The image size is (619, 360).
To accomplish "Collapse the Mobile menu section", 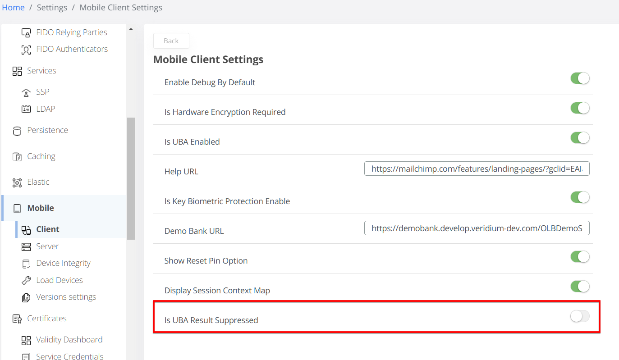I will pos(41,208).
